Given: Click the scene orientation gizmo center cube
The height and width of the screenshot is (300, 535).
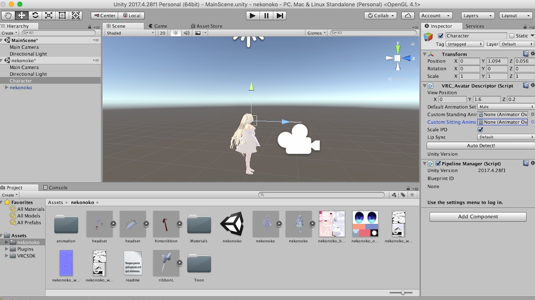Looking at the screenshot, I should click(x=397, y=58).
